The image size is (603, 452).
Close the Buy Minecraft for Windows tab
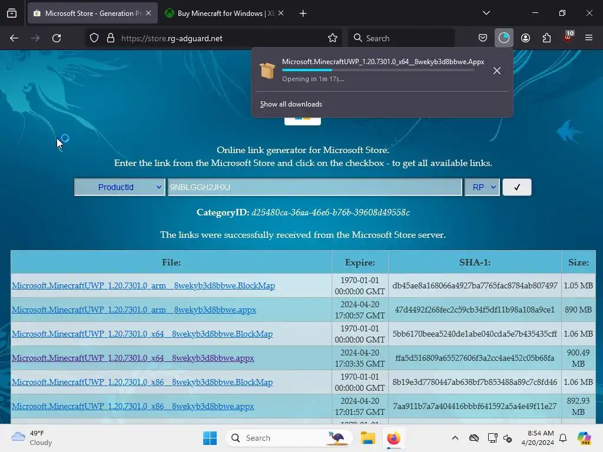click(x=281, y=13)
